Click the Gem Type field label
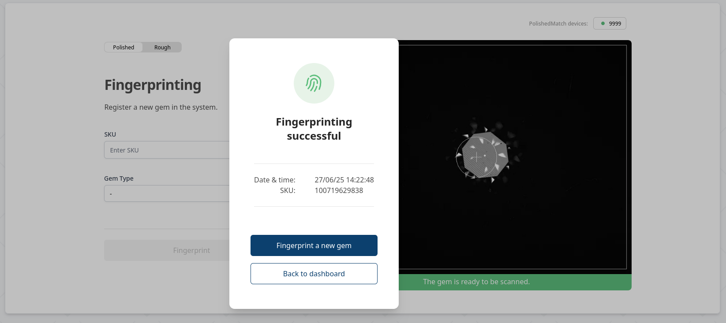 pos(119,178)
